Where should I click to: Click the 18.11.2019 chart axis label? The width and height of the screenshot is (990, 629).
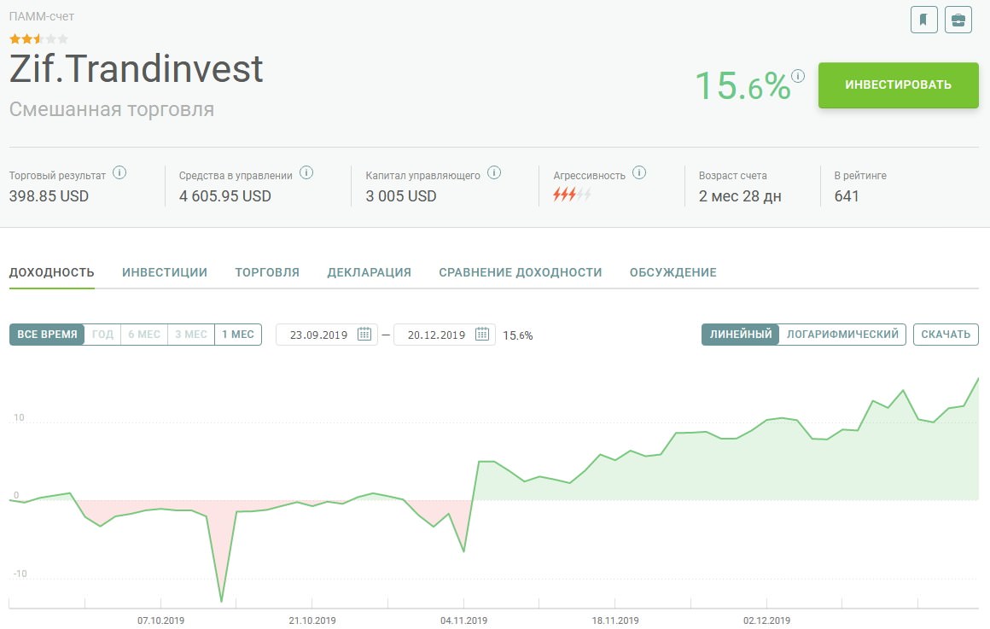coord(615,620)
